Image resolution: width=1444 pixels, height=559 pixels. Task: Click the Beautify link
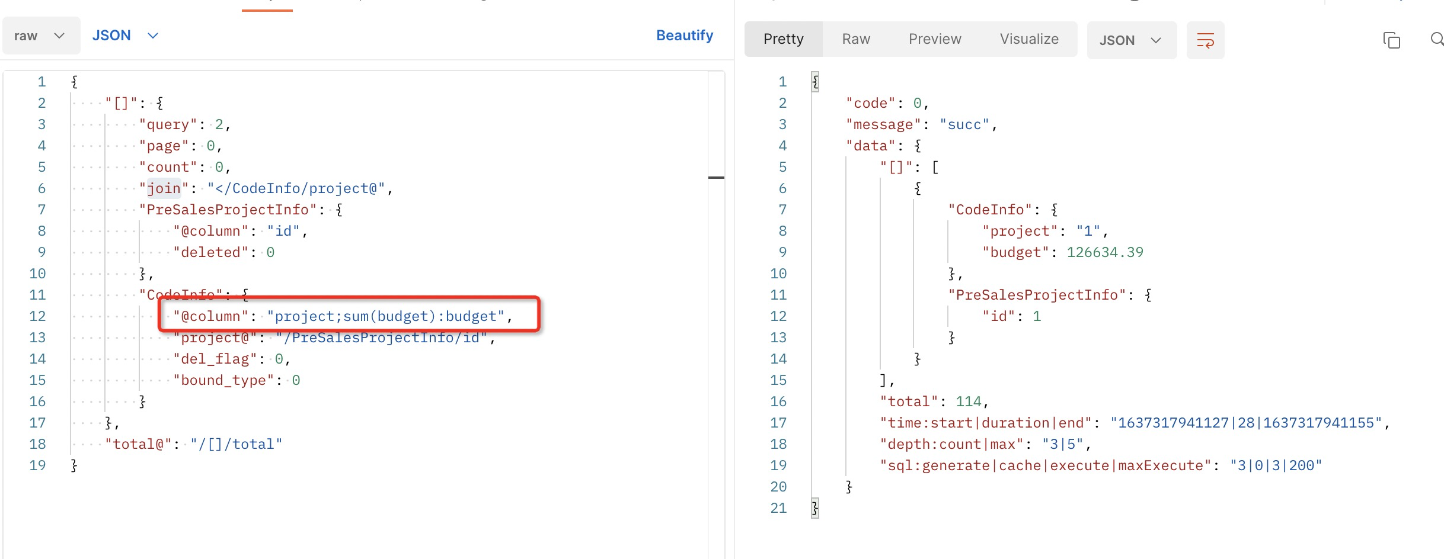coord(685,36)
